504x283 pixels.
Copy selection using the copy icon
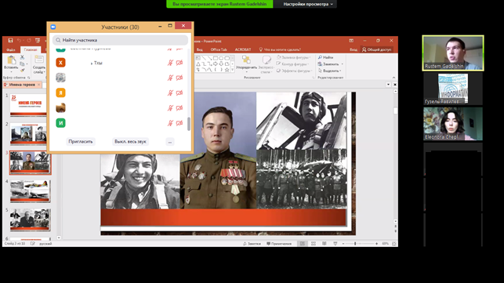point(22,64)
